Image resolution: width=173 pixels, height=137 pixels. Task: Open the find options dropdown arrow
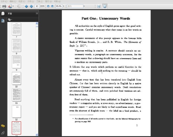click(x=84, y=6)
